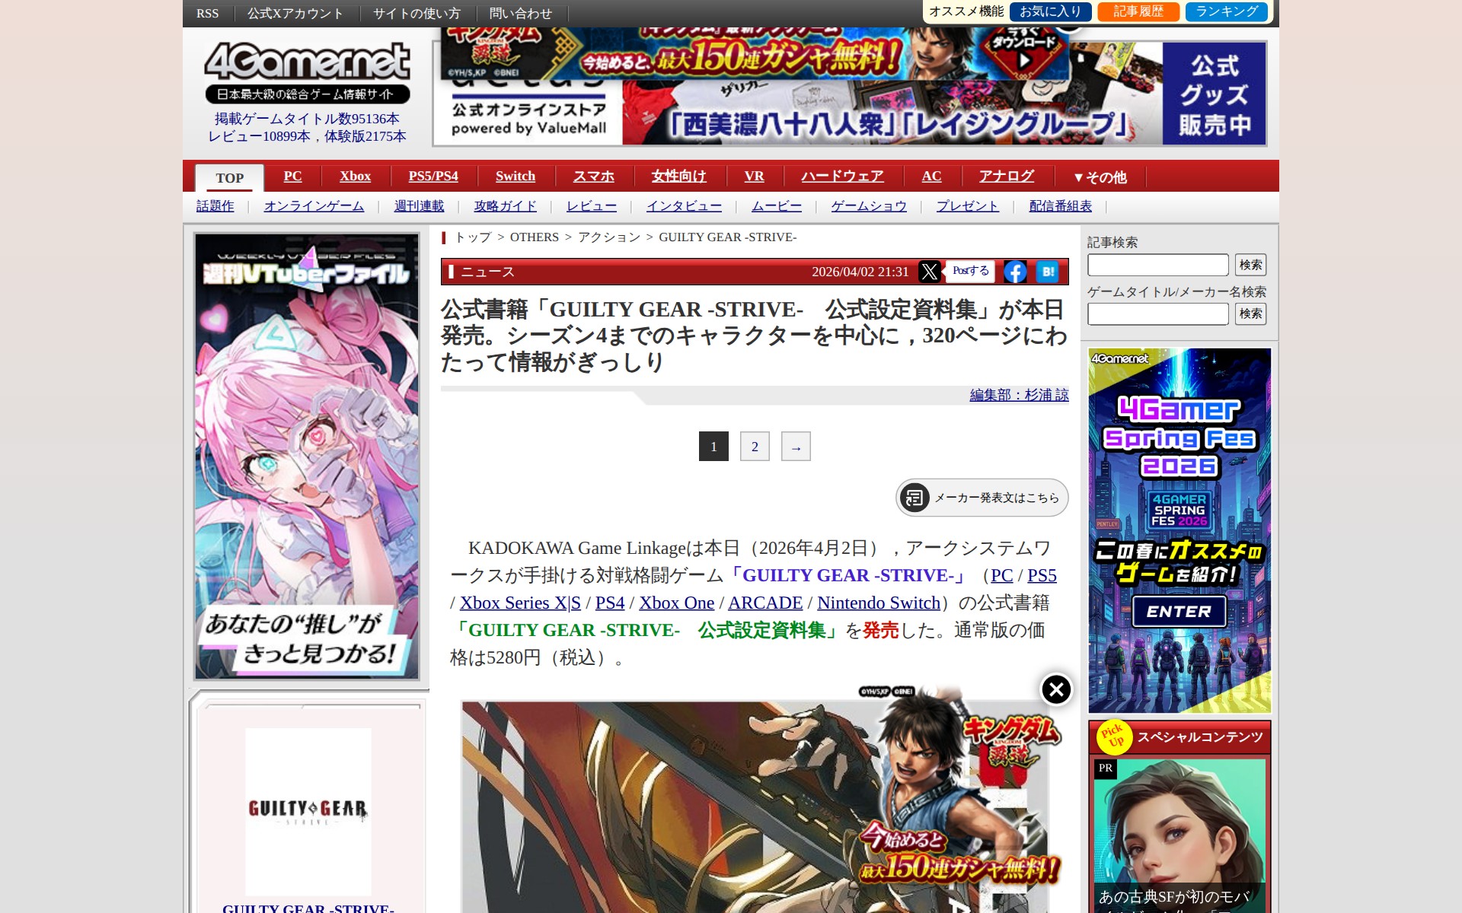Open the 女性向け navigation tab
Screen dimensions: 1462x913
click(x=678, y=177)
